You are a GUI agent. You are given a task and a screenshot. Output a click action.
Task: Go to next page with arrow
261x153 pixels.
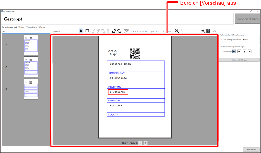coord(145,143)
